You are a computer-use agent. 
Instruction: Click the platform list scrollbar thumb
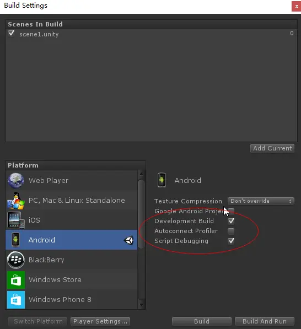(142, 214)
